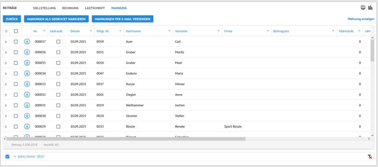This screenshot has height=167, width=378.
Task: Click the export icon beside the printer
Action: pyautogui.click(x=370, y=7)
